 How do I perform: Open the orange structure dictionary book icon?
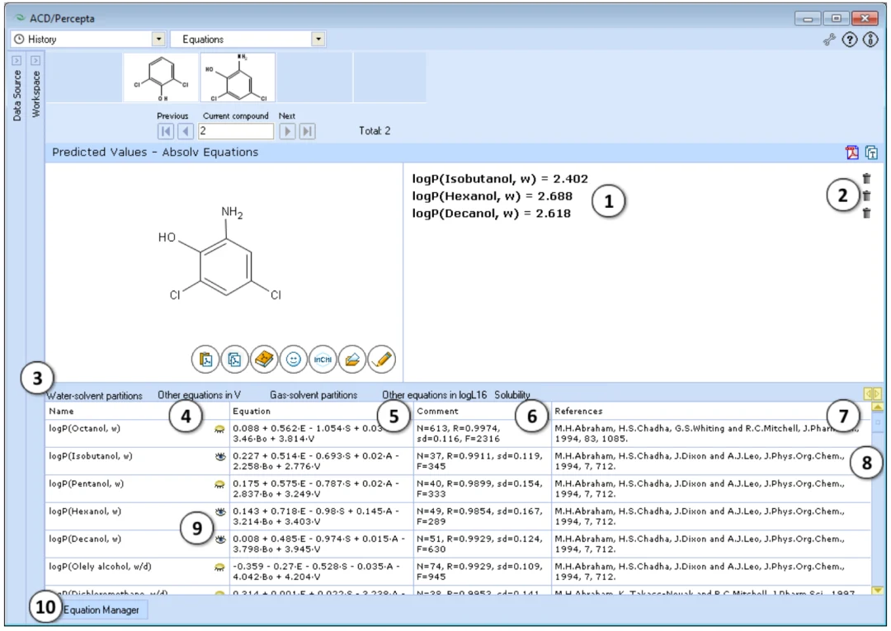click(x=264, y=360)
